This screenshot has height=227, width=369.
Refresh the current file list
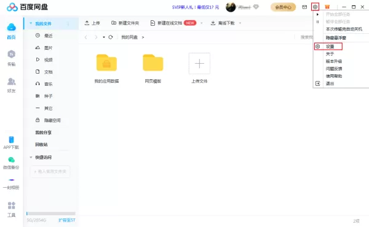point(110,37)
